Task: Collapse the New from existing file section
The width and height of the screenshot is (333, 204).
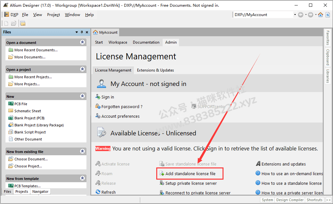Action: click(x=82, y=151)
